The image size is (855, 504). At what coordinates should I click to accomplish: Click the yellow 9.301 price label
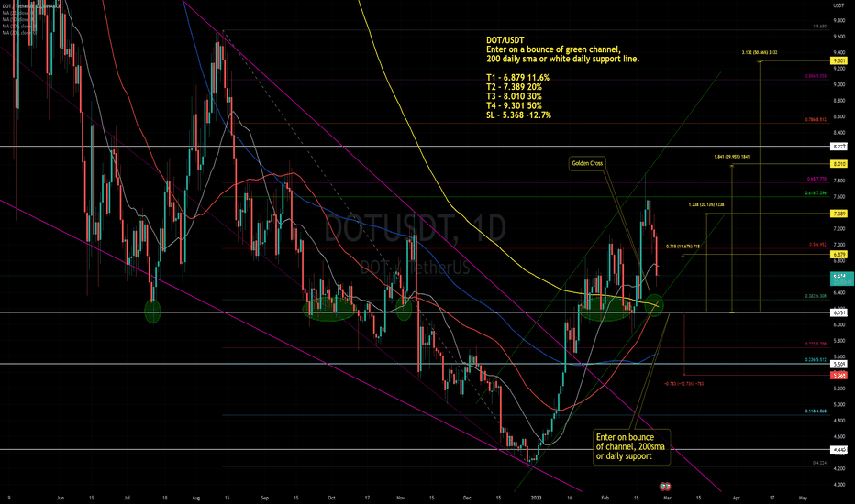pyautogui.click(x=838, y=61)
